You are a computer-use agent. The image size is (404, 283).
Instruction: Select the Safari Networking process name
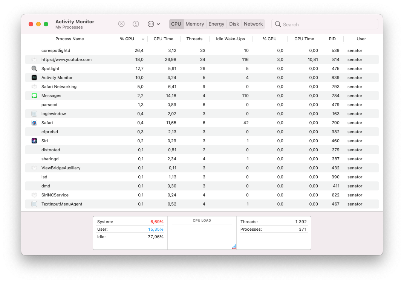click(x=59, y=87)
